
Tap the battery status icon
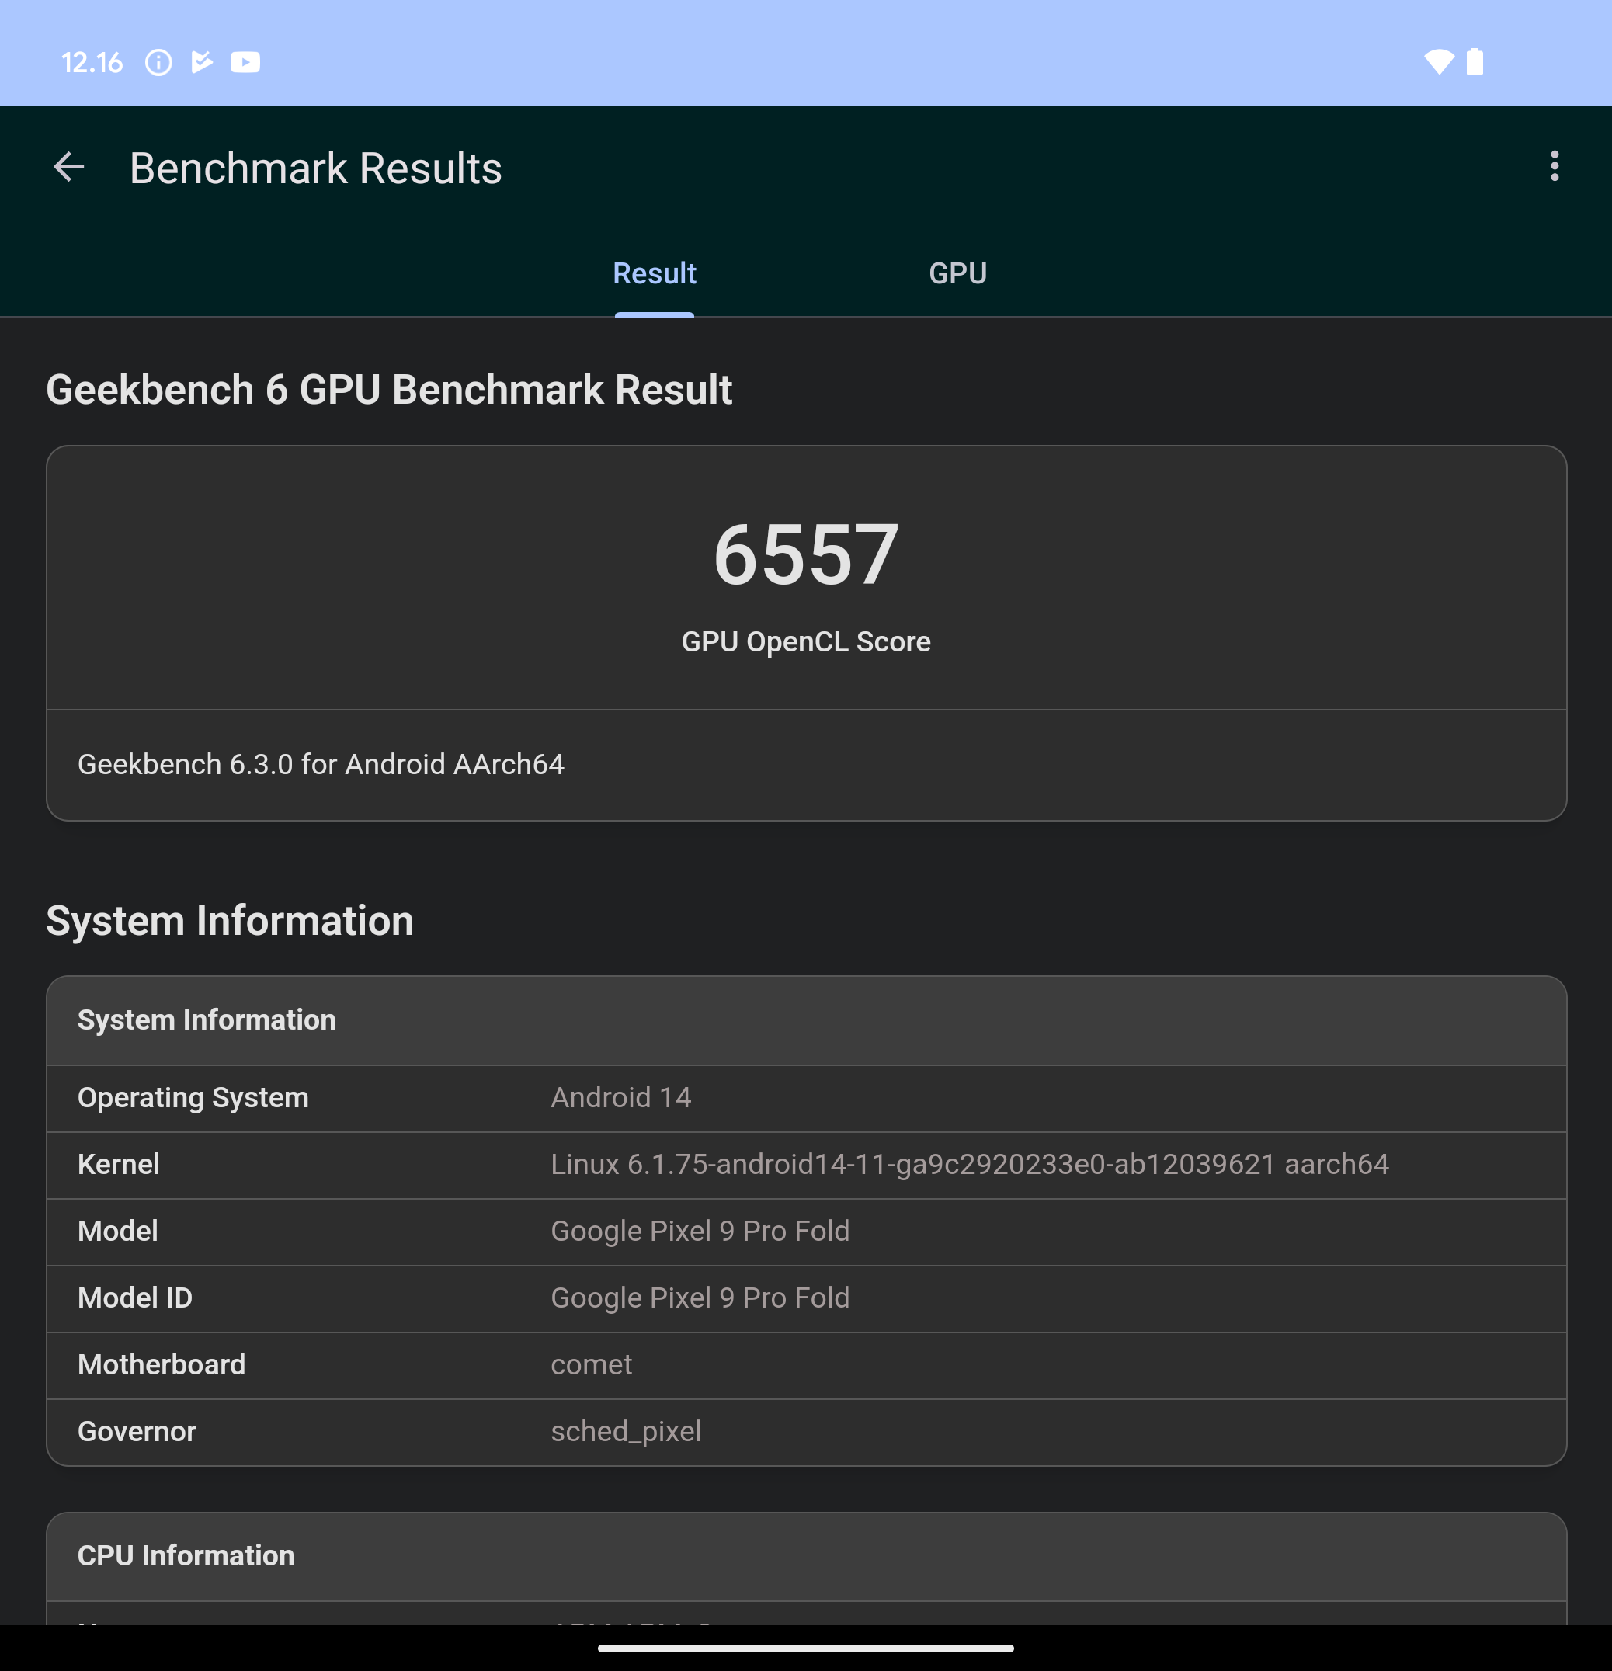1475,62
